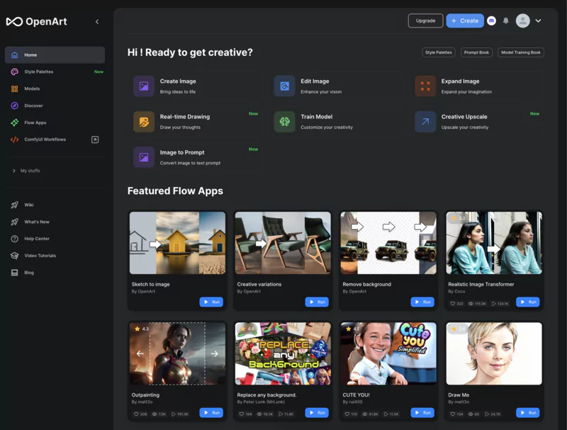
Task: Click the OpenArt logo
Action: click(37, 22)
